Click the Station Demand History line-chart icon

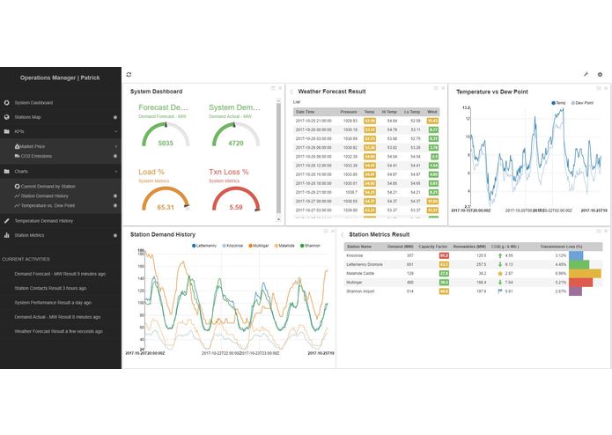[x=17, y=195]
